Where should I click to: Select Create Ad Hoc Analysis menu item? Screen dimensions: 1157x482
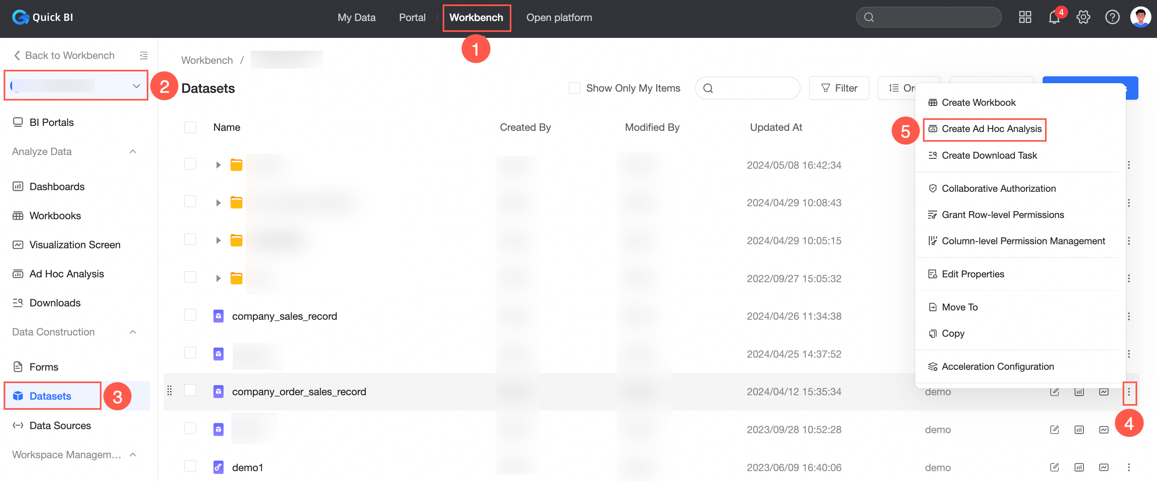(x=991, y=129)
